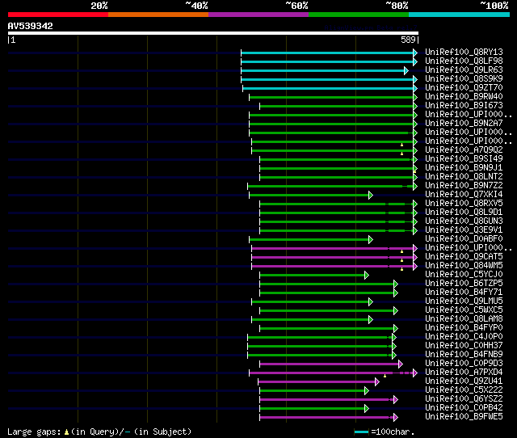This screenshot has height=438, width=517.
Task: Click the UniRef100_A7PXD4 label
Action: click(464, 373)
